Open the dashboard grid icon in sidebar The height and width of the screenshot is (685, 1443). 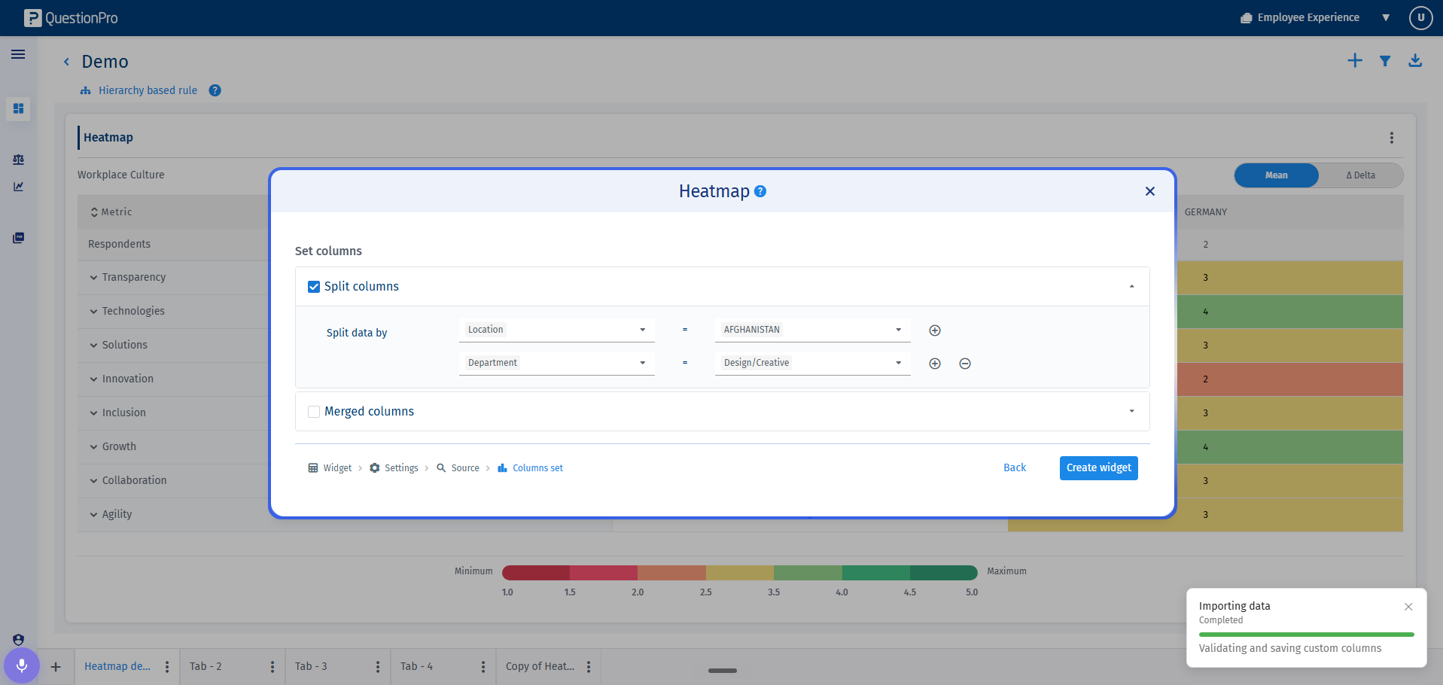[18, 108]
